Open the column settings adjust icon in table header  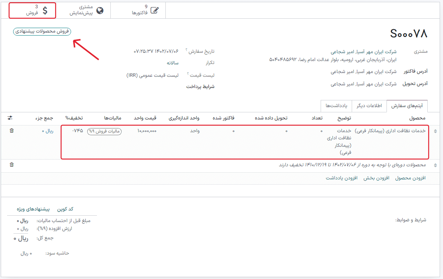coord(10,118)
